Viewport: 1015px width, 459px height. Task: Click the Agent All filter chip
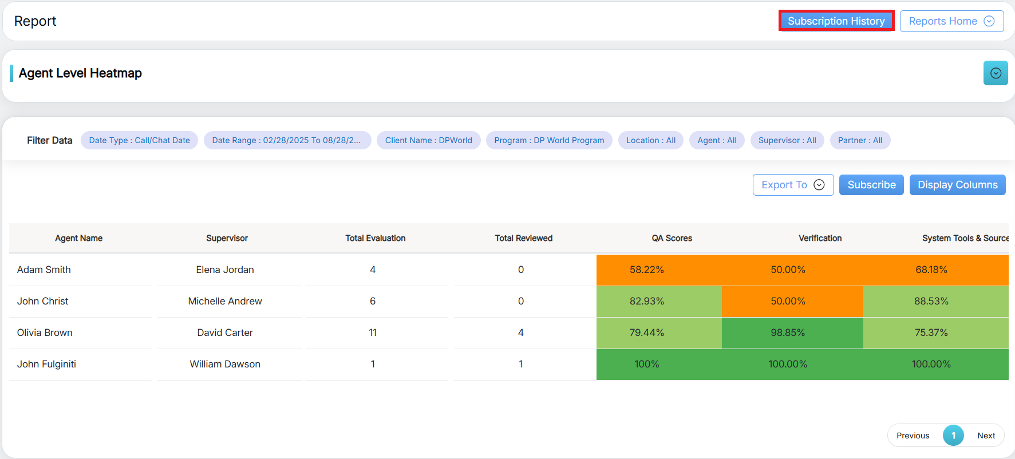pyautogui.click(x=716, y=140)
